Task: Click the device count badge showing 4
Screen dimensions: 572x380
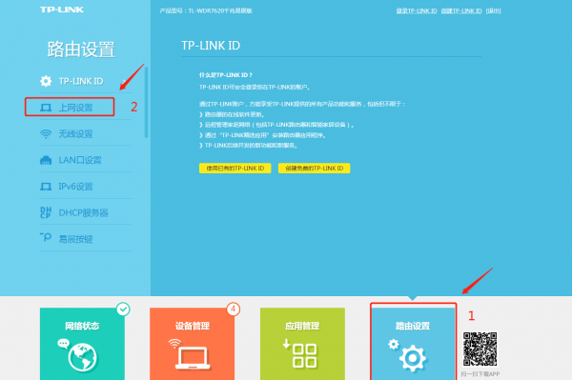Action: [x=234, y=310]
